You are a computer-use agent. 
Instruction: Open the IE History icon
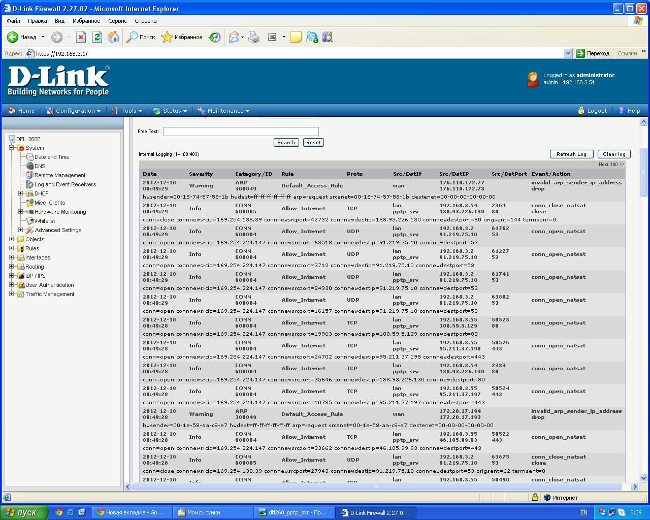point(215,37)
